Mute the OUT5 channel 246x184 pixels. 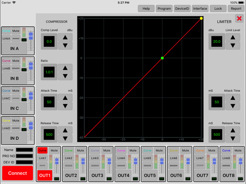[159, 150]
